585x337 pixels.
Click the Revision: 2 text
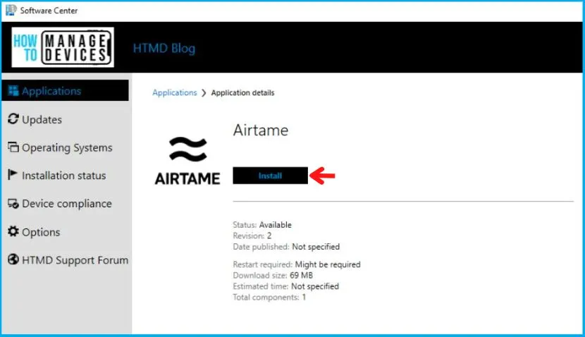[252, 235]
